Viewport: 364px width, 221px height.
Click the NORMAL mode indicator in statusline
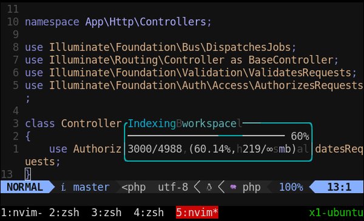[x=25, y=187]
